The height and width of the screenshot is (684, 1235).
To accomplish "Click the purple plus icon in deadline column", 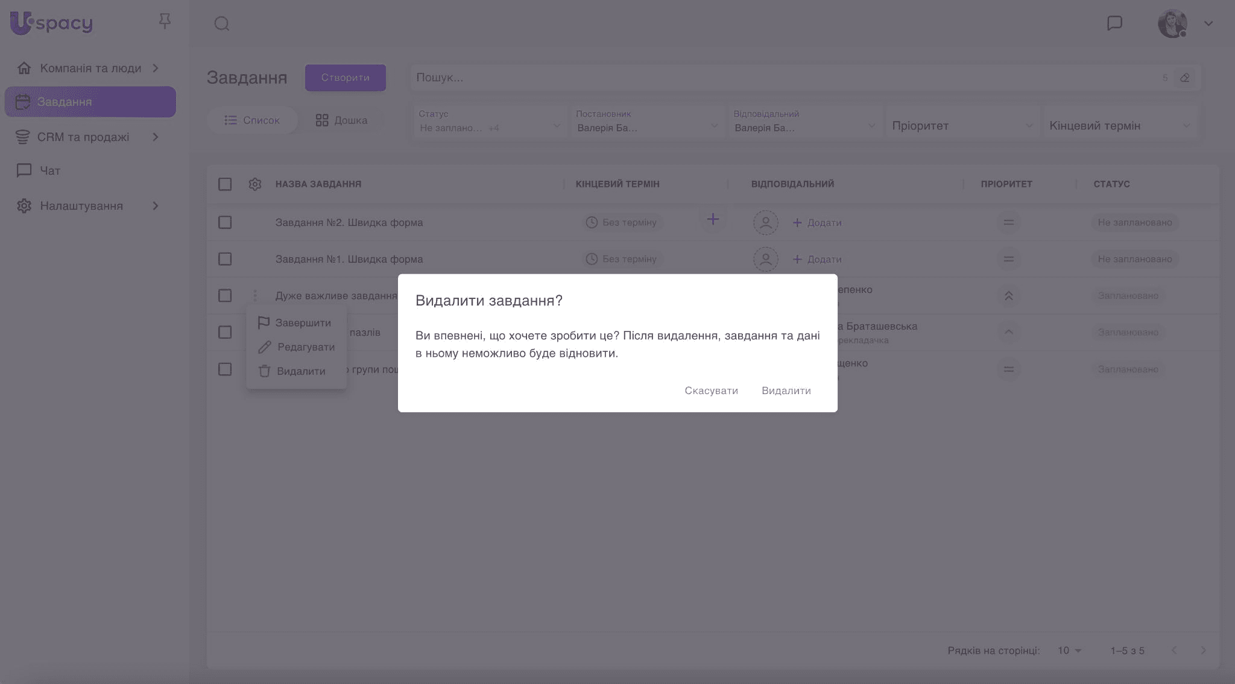I will [713, 219].
